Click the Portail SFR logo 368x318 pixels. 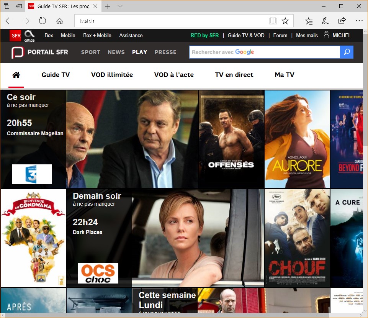point(40,52)
